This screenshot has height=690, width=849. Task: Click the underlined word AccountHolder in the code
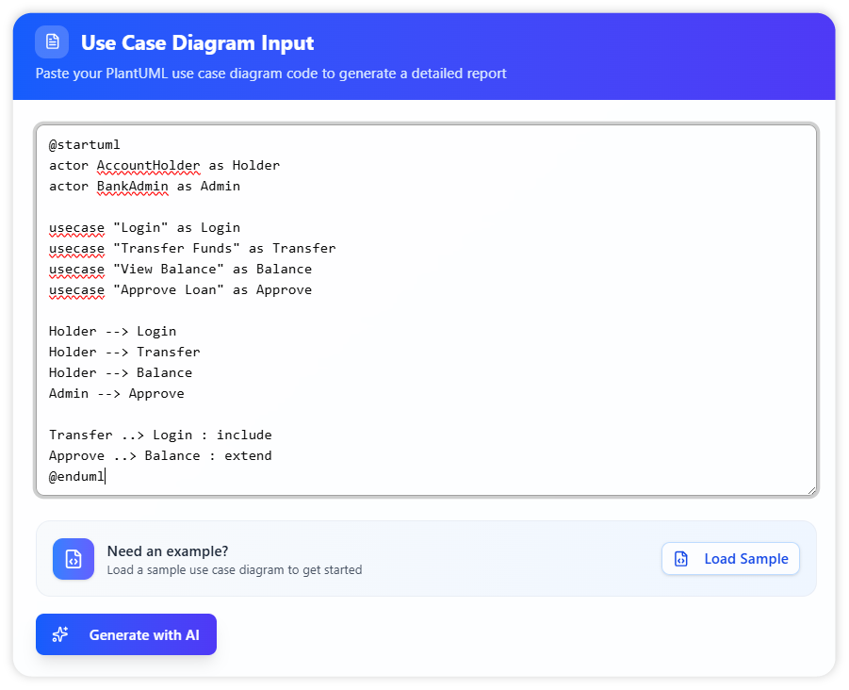click(x=148, y=166)
